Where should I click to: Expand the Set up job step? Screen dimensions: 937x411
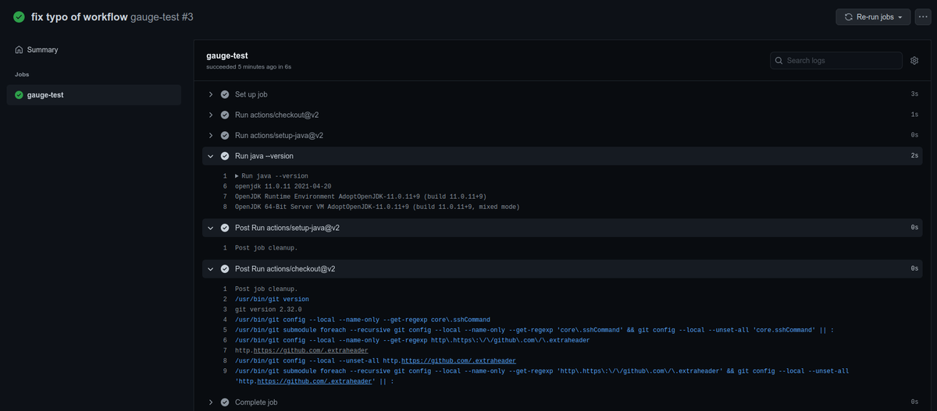pos(210,94)
